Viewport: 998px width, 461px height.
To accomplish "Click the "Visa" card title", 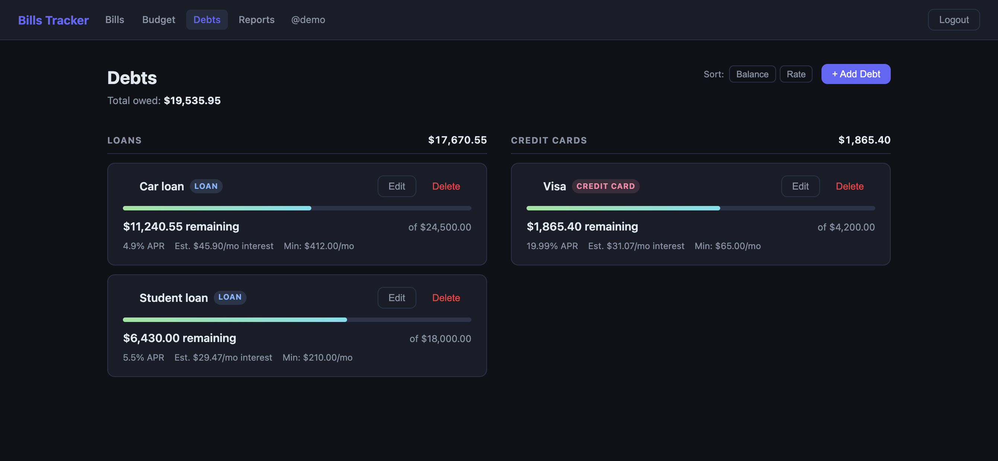I will click(554, 186).
